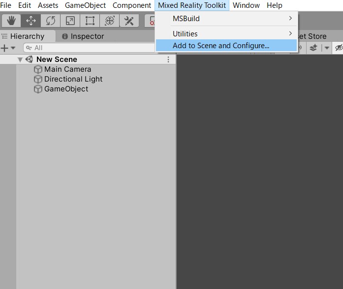Screen dimensions: 343x289
Task: Click the search magnifier icon in Hierarchy
Action: click(x=29, y=48)
